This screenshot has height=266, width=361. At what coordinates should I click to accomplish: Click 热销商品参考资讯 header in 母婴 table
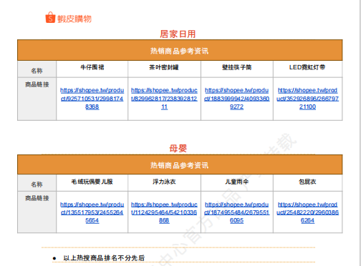pos(180,165)
